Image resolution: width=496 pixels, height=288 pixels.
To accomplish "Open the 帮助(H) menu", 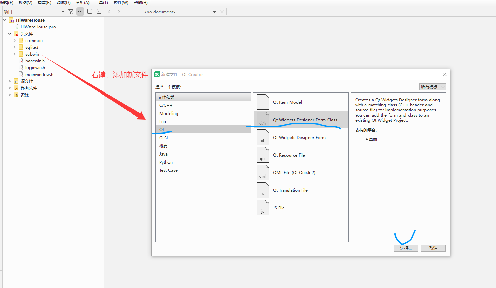I will [141, 3].
